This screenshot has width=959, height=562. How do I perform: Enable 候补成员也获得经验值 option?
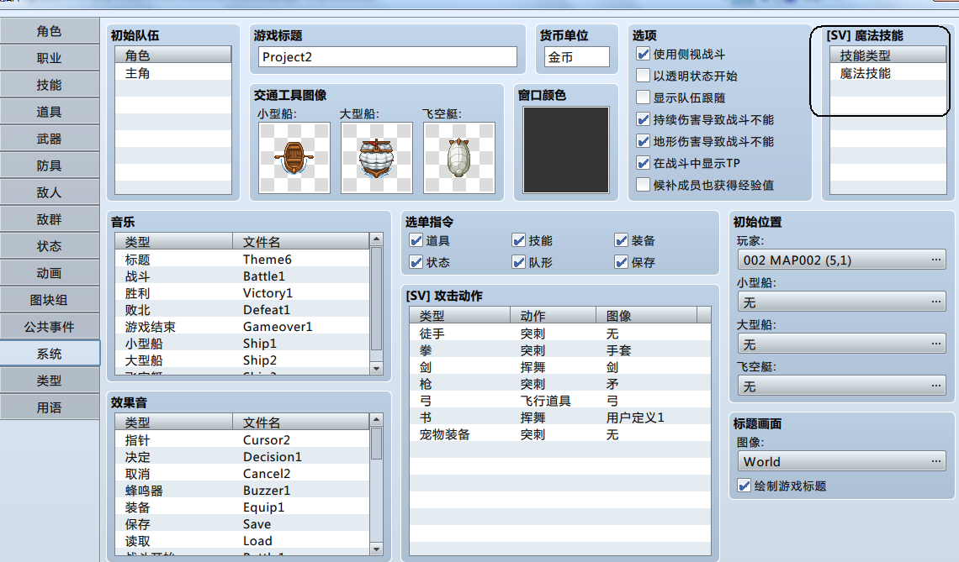pyautogui.click(x=643, y=185)
